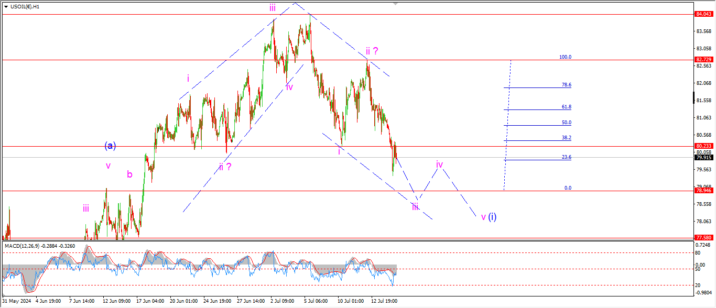Select the Fibonacci 38.2 level label

point(566,137)
